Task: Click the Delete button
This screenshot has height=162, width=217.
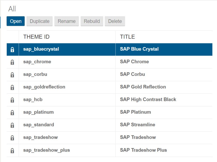Action: tap(115, 21)
